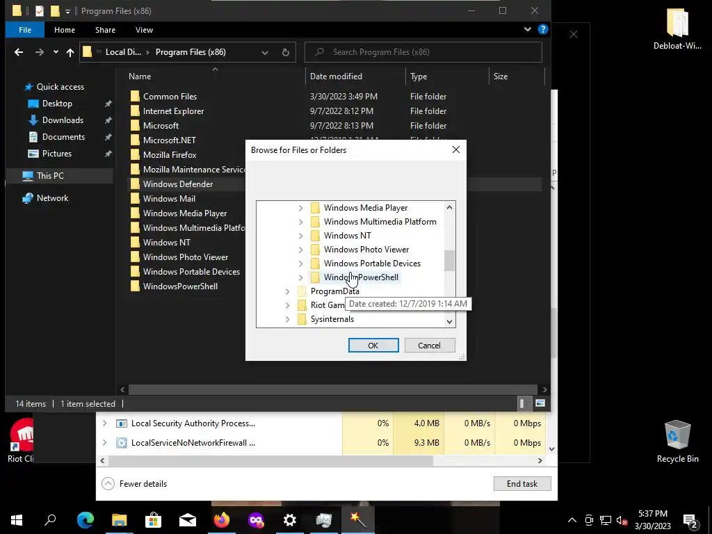
Task: Switch to details view icon in the status bar
Action: tap(521, 403)
